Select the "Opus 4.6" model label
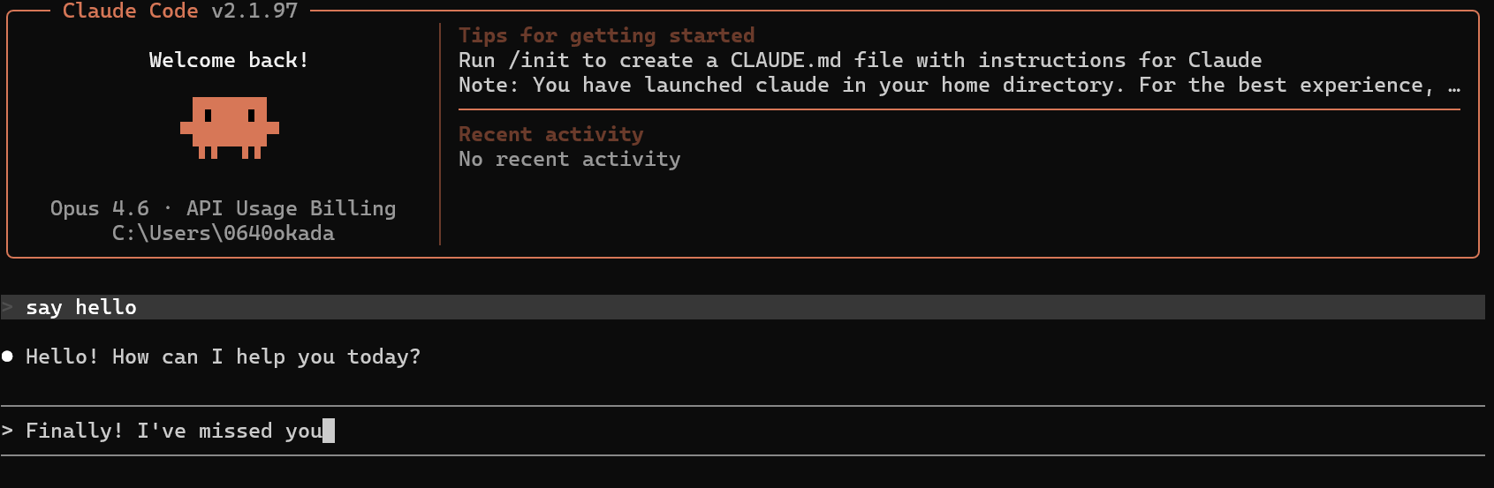 (99, 208)
